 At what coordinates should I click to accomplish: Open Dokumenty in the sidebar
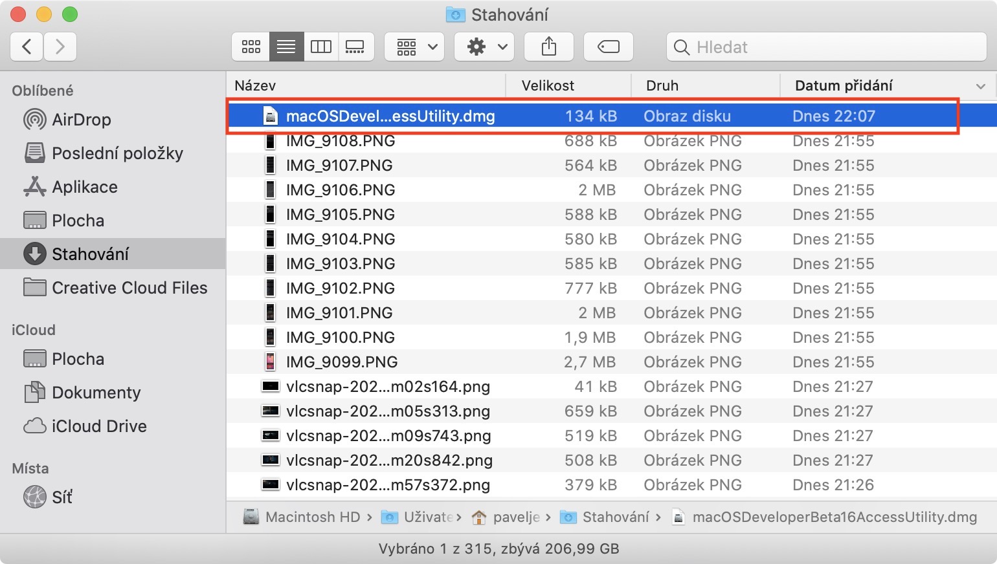pyautogui.click(x=113, y=393)
